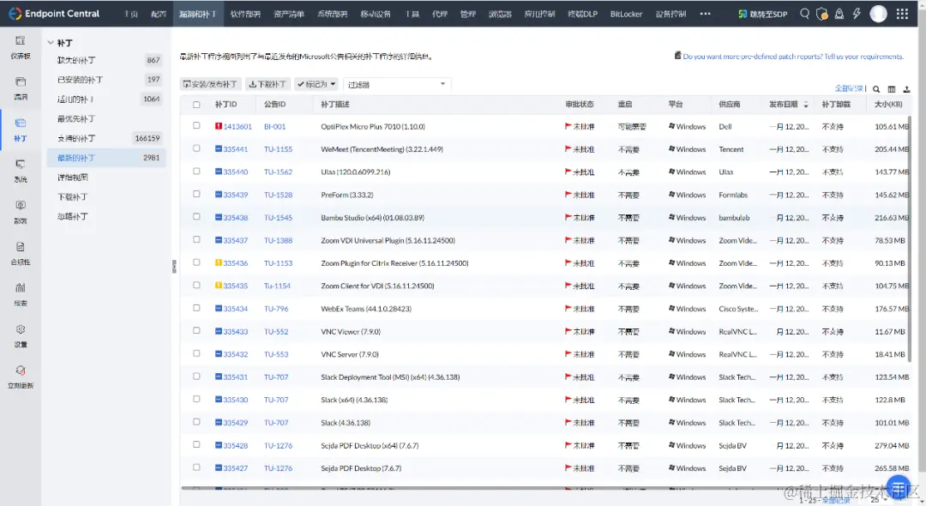Open the apps grid launcher icon
This screenshot has width=926, height=506.
pos(902,14)
